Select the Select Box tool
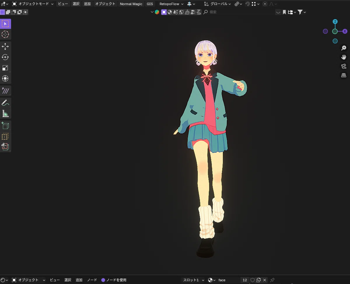 coord(5,24)
